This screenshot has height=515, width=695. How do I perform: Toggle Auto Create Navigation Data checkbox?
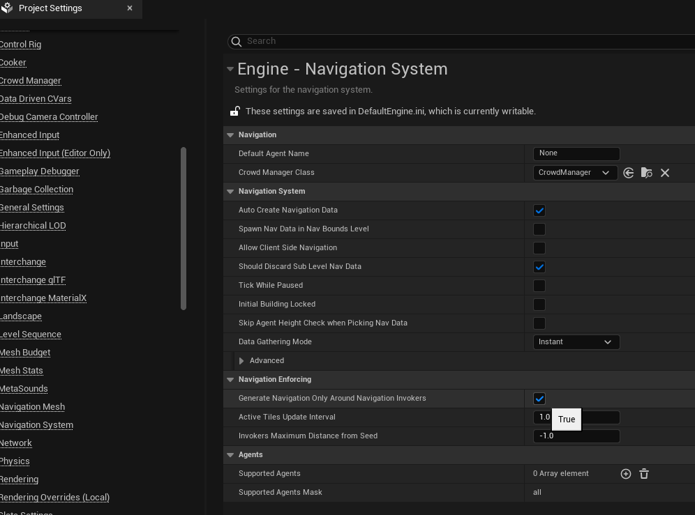(x=539, y=210)
